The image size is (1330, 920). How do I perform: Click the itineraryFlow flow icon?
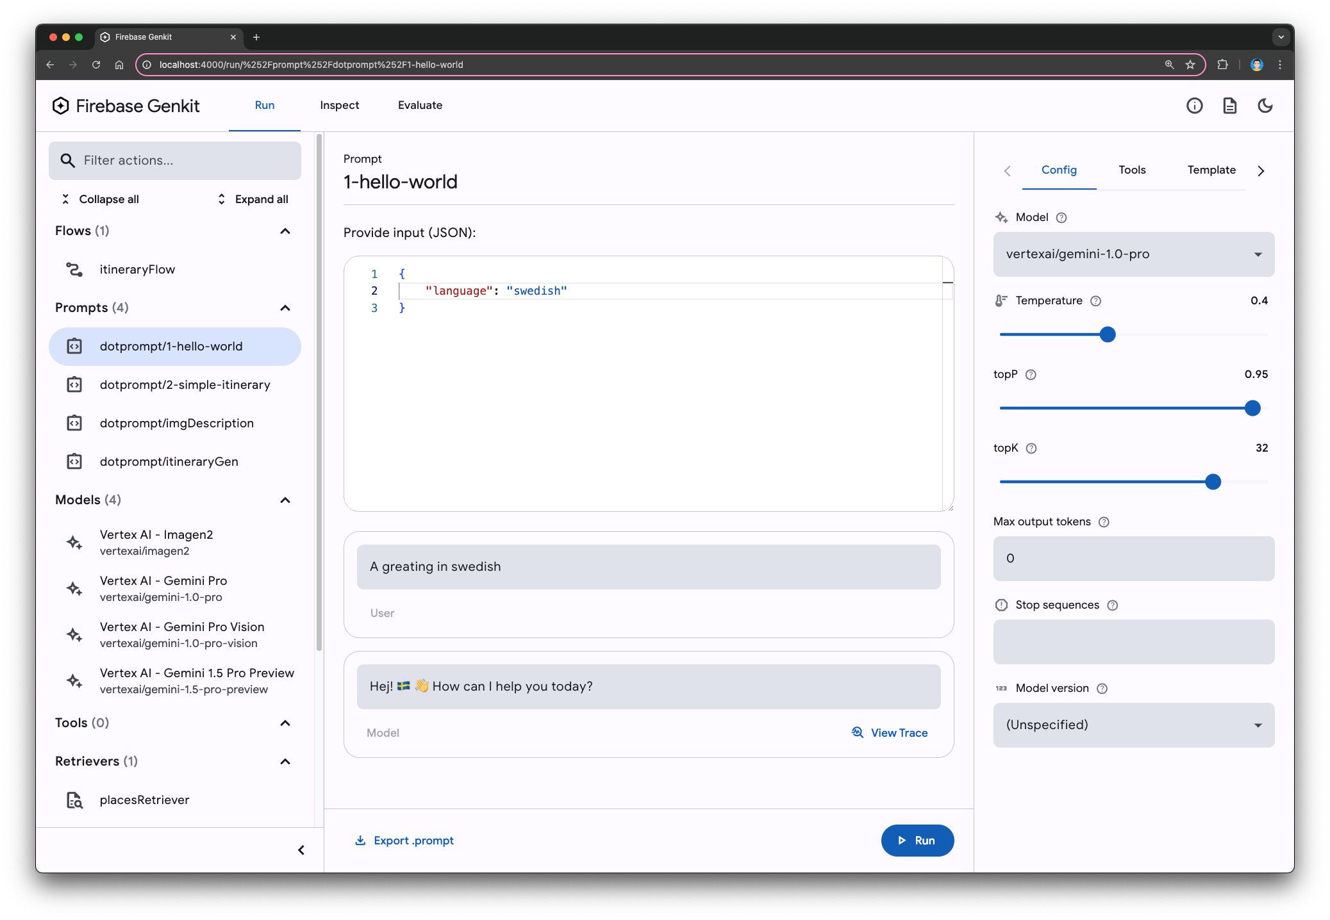[x=76, y=268]
